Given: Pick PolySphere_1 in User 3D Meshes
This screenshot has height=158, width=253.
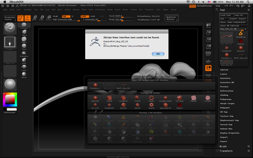Looking at the screenshot, I should (x=95, y=86).
